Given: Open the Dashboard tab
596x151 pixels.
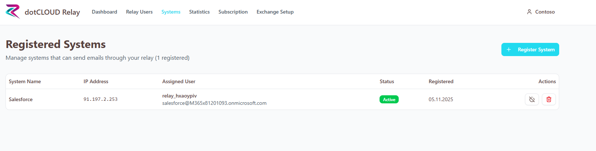Looking at the screenshot, I should [x=104, y=12].
